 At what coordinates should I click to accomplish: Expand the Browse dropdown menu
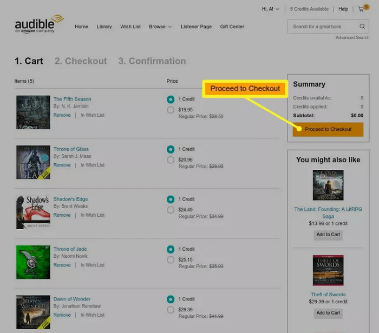tap(160, 26)
